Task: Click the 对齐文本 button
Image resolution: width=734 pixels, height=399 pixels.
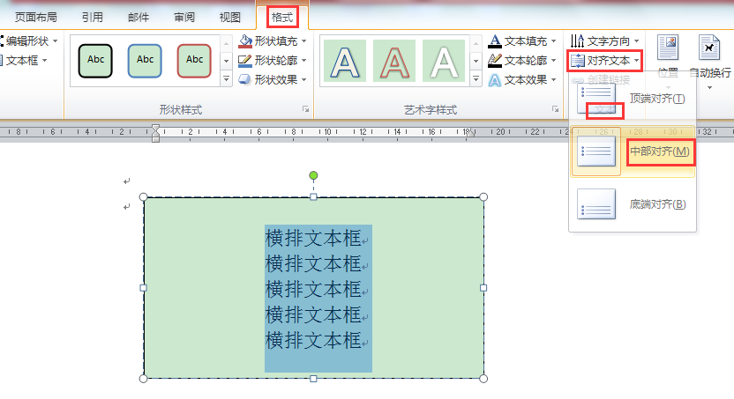Action: [605, 61]
